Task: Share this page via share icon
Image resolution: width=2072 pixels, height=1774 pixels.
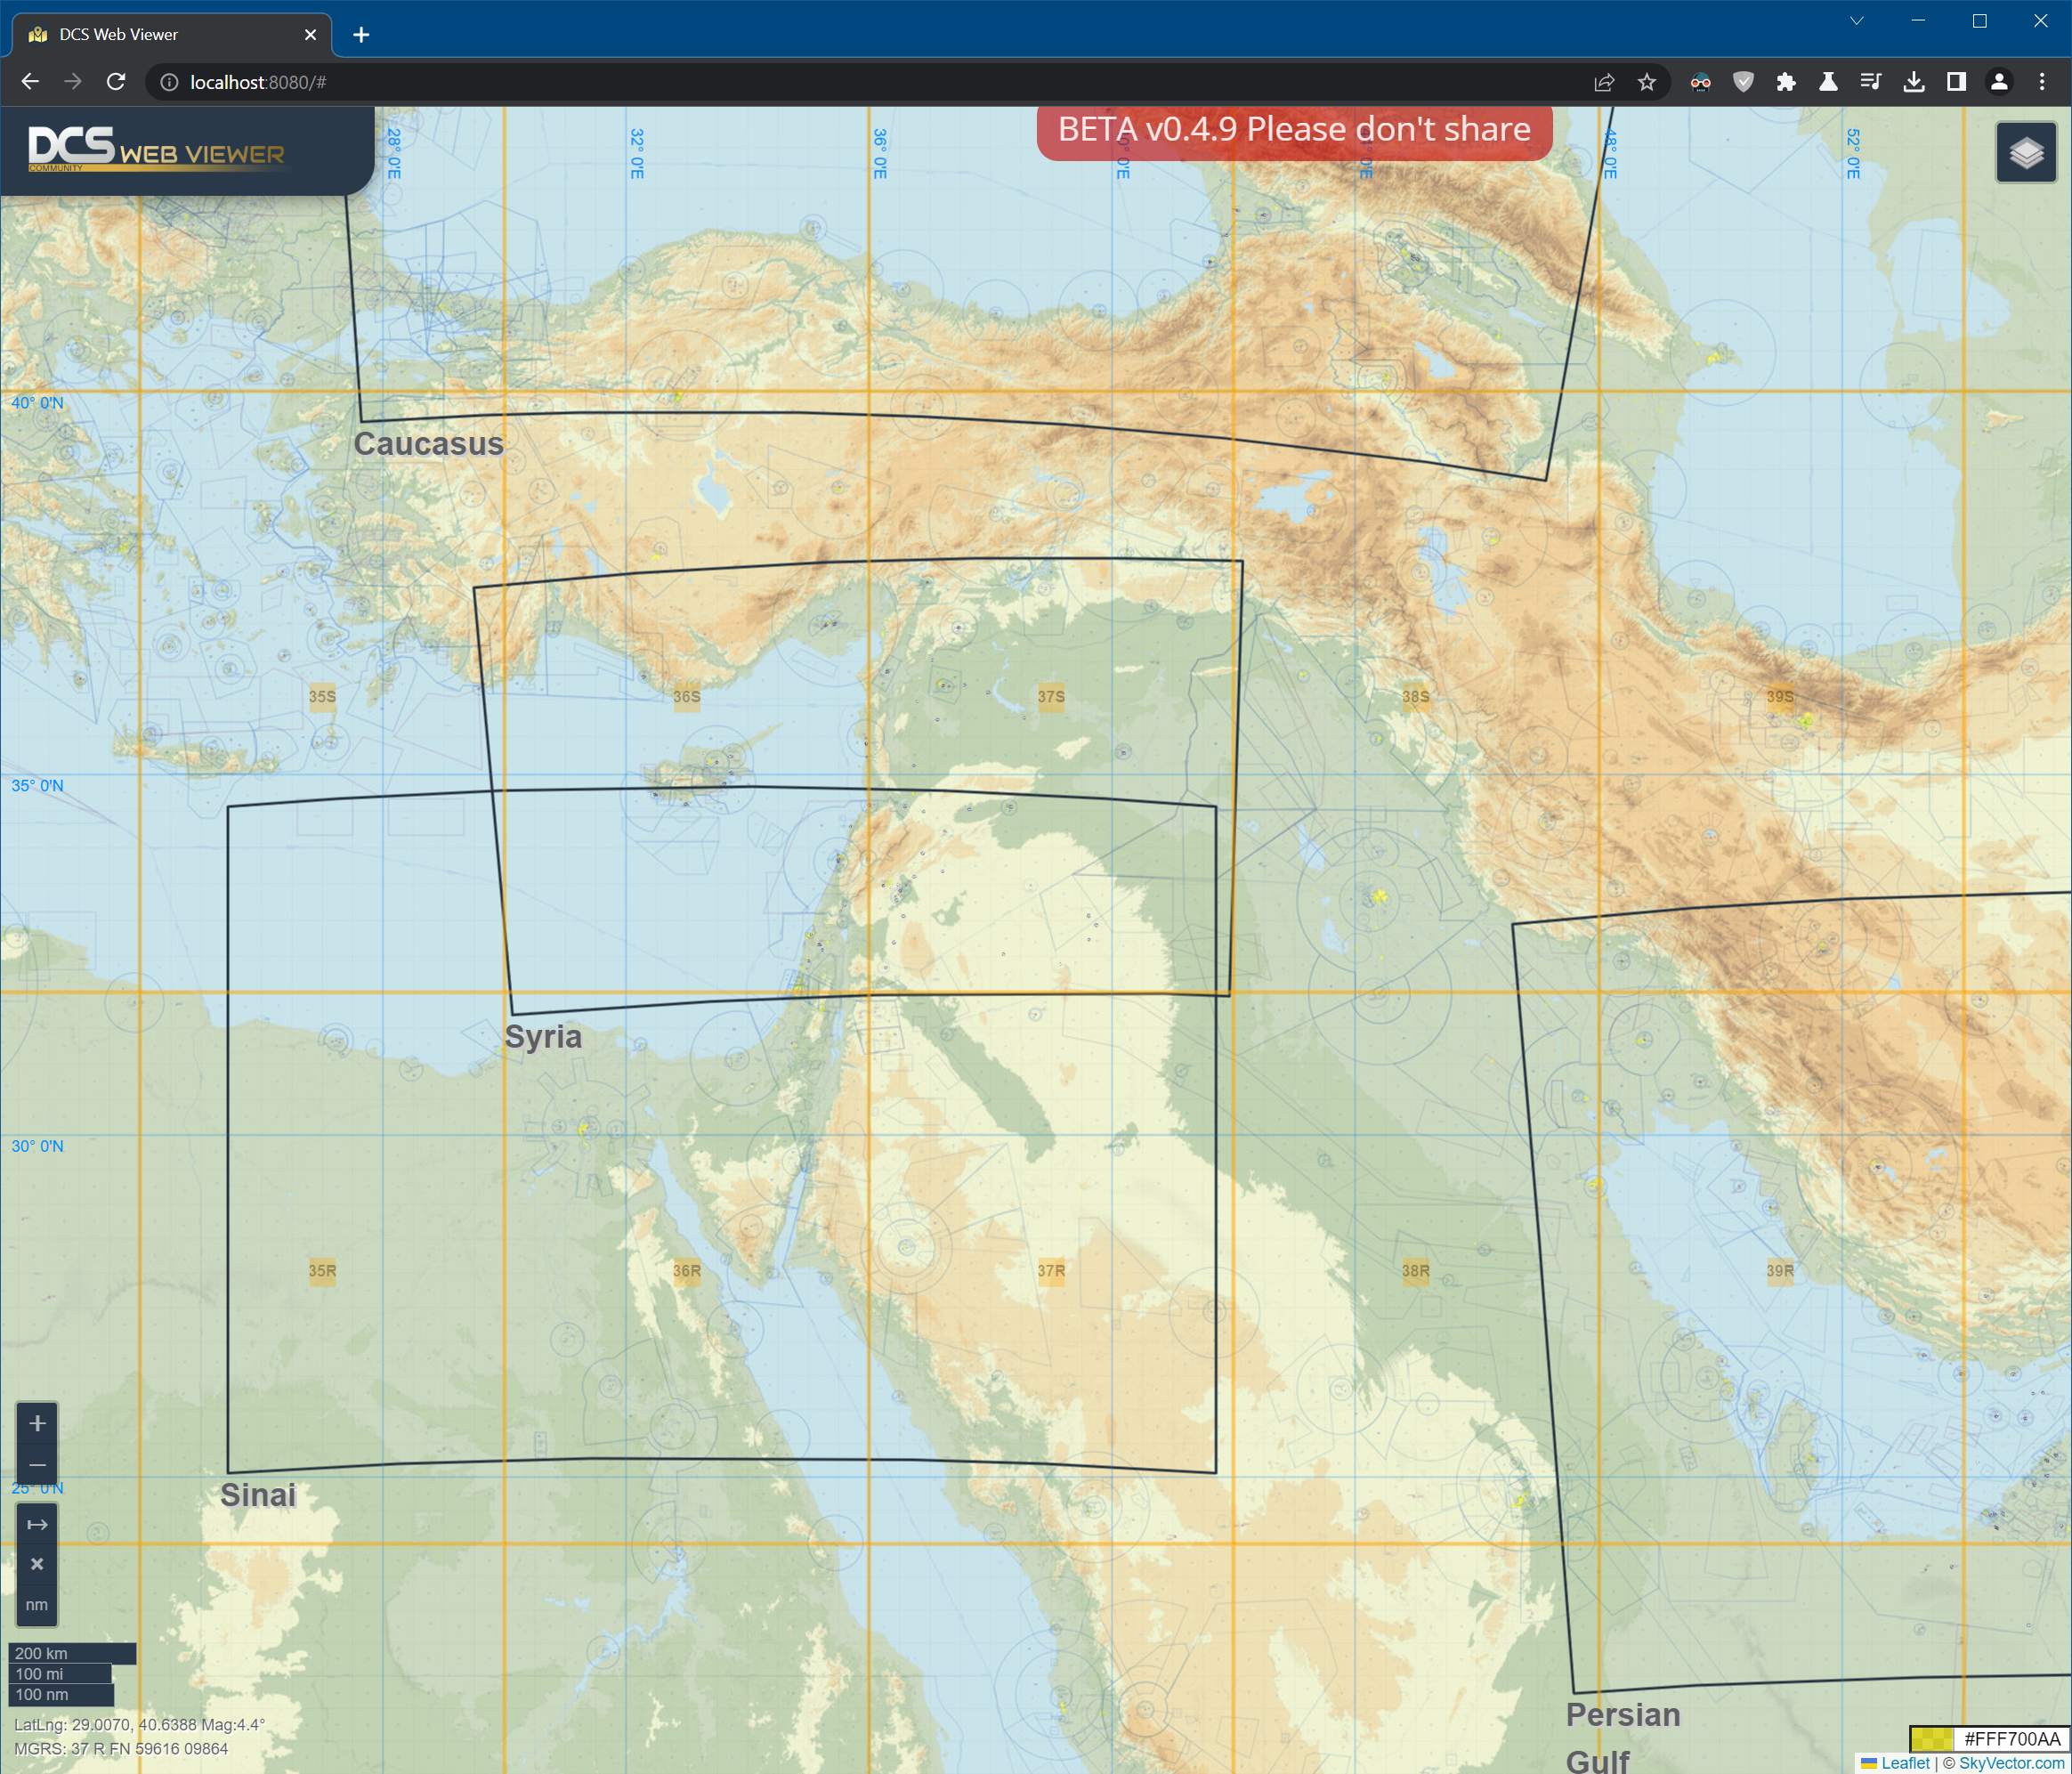Action: click(x=1604, y=82)
